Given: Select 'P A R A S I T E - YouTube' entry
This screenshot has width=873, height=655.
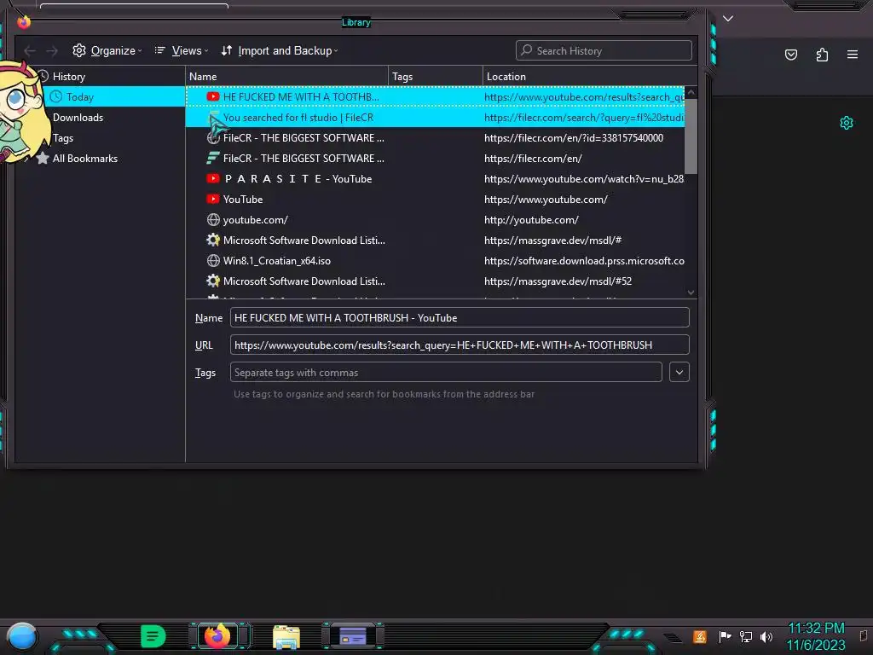Looking at the screenshot, I should (435, 179).
